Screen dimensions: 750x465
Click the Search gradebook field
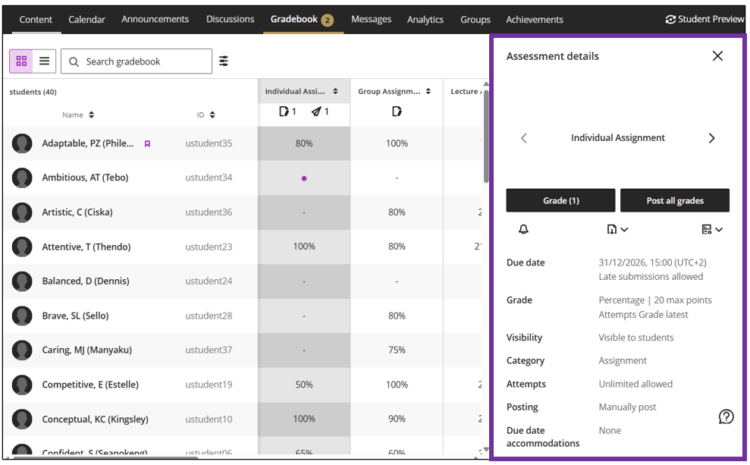[x=137, y=61]
